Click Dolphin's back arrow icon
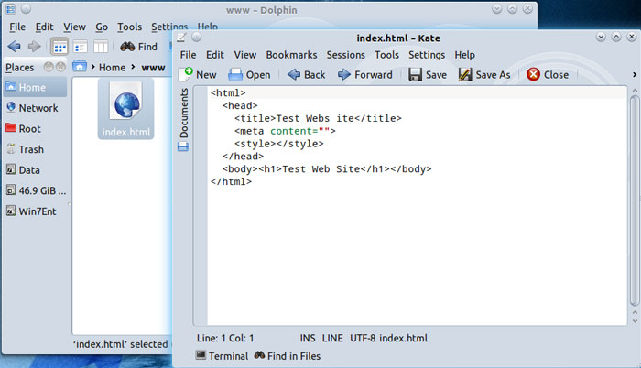 (15, 47)
